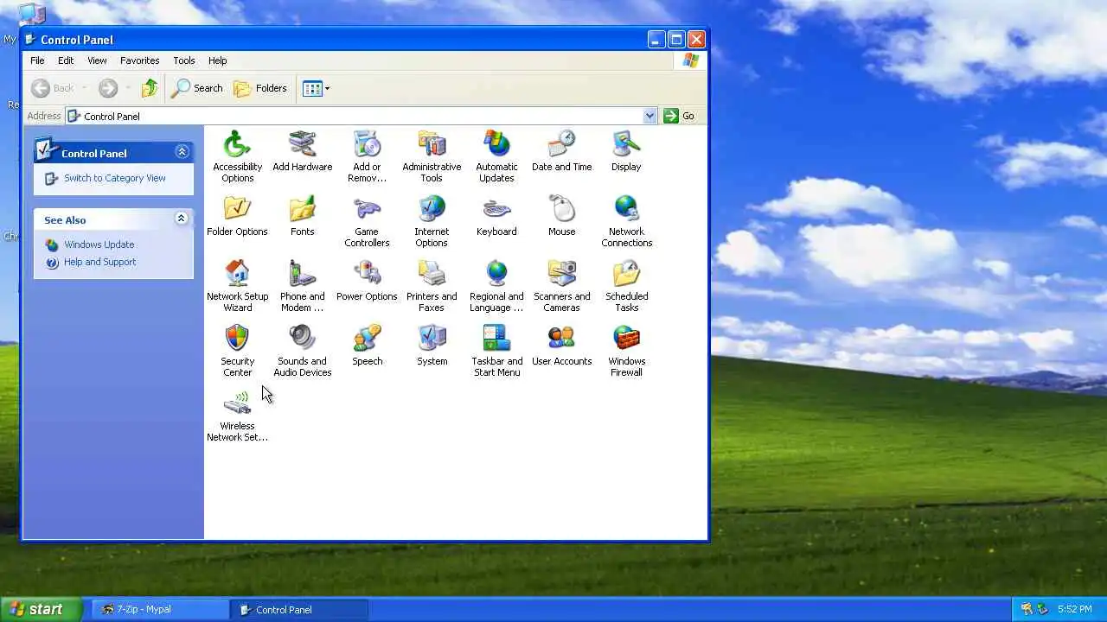Click the system tray clock
The height and width of the screenshot is (622, 1107).
[x=1075, y=609]
